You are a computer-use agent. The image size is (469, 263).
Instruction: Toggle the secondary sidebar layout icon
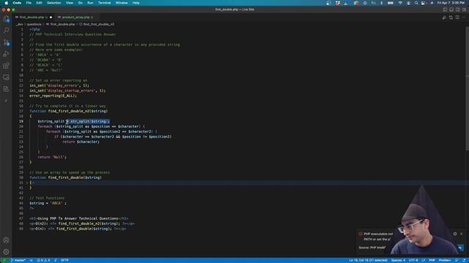(457, 9)
